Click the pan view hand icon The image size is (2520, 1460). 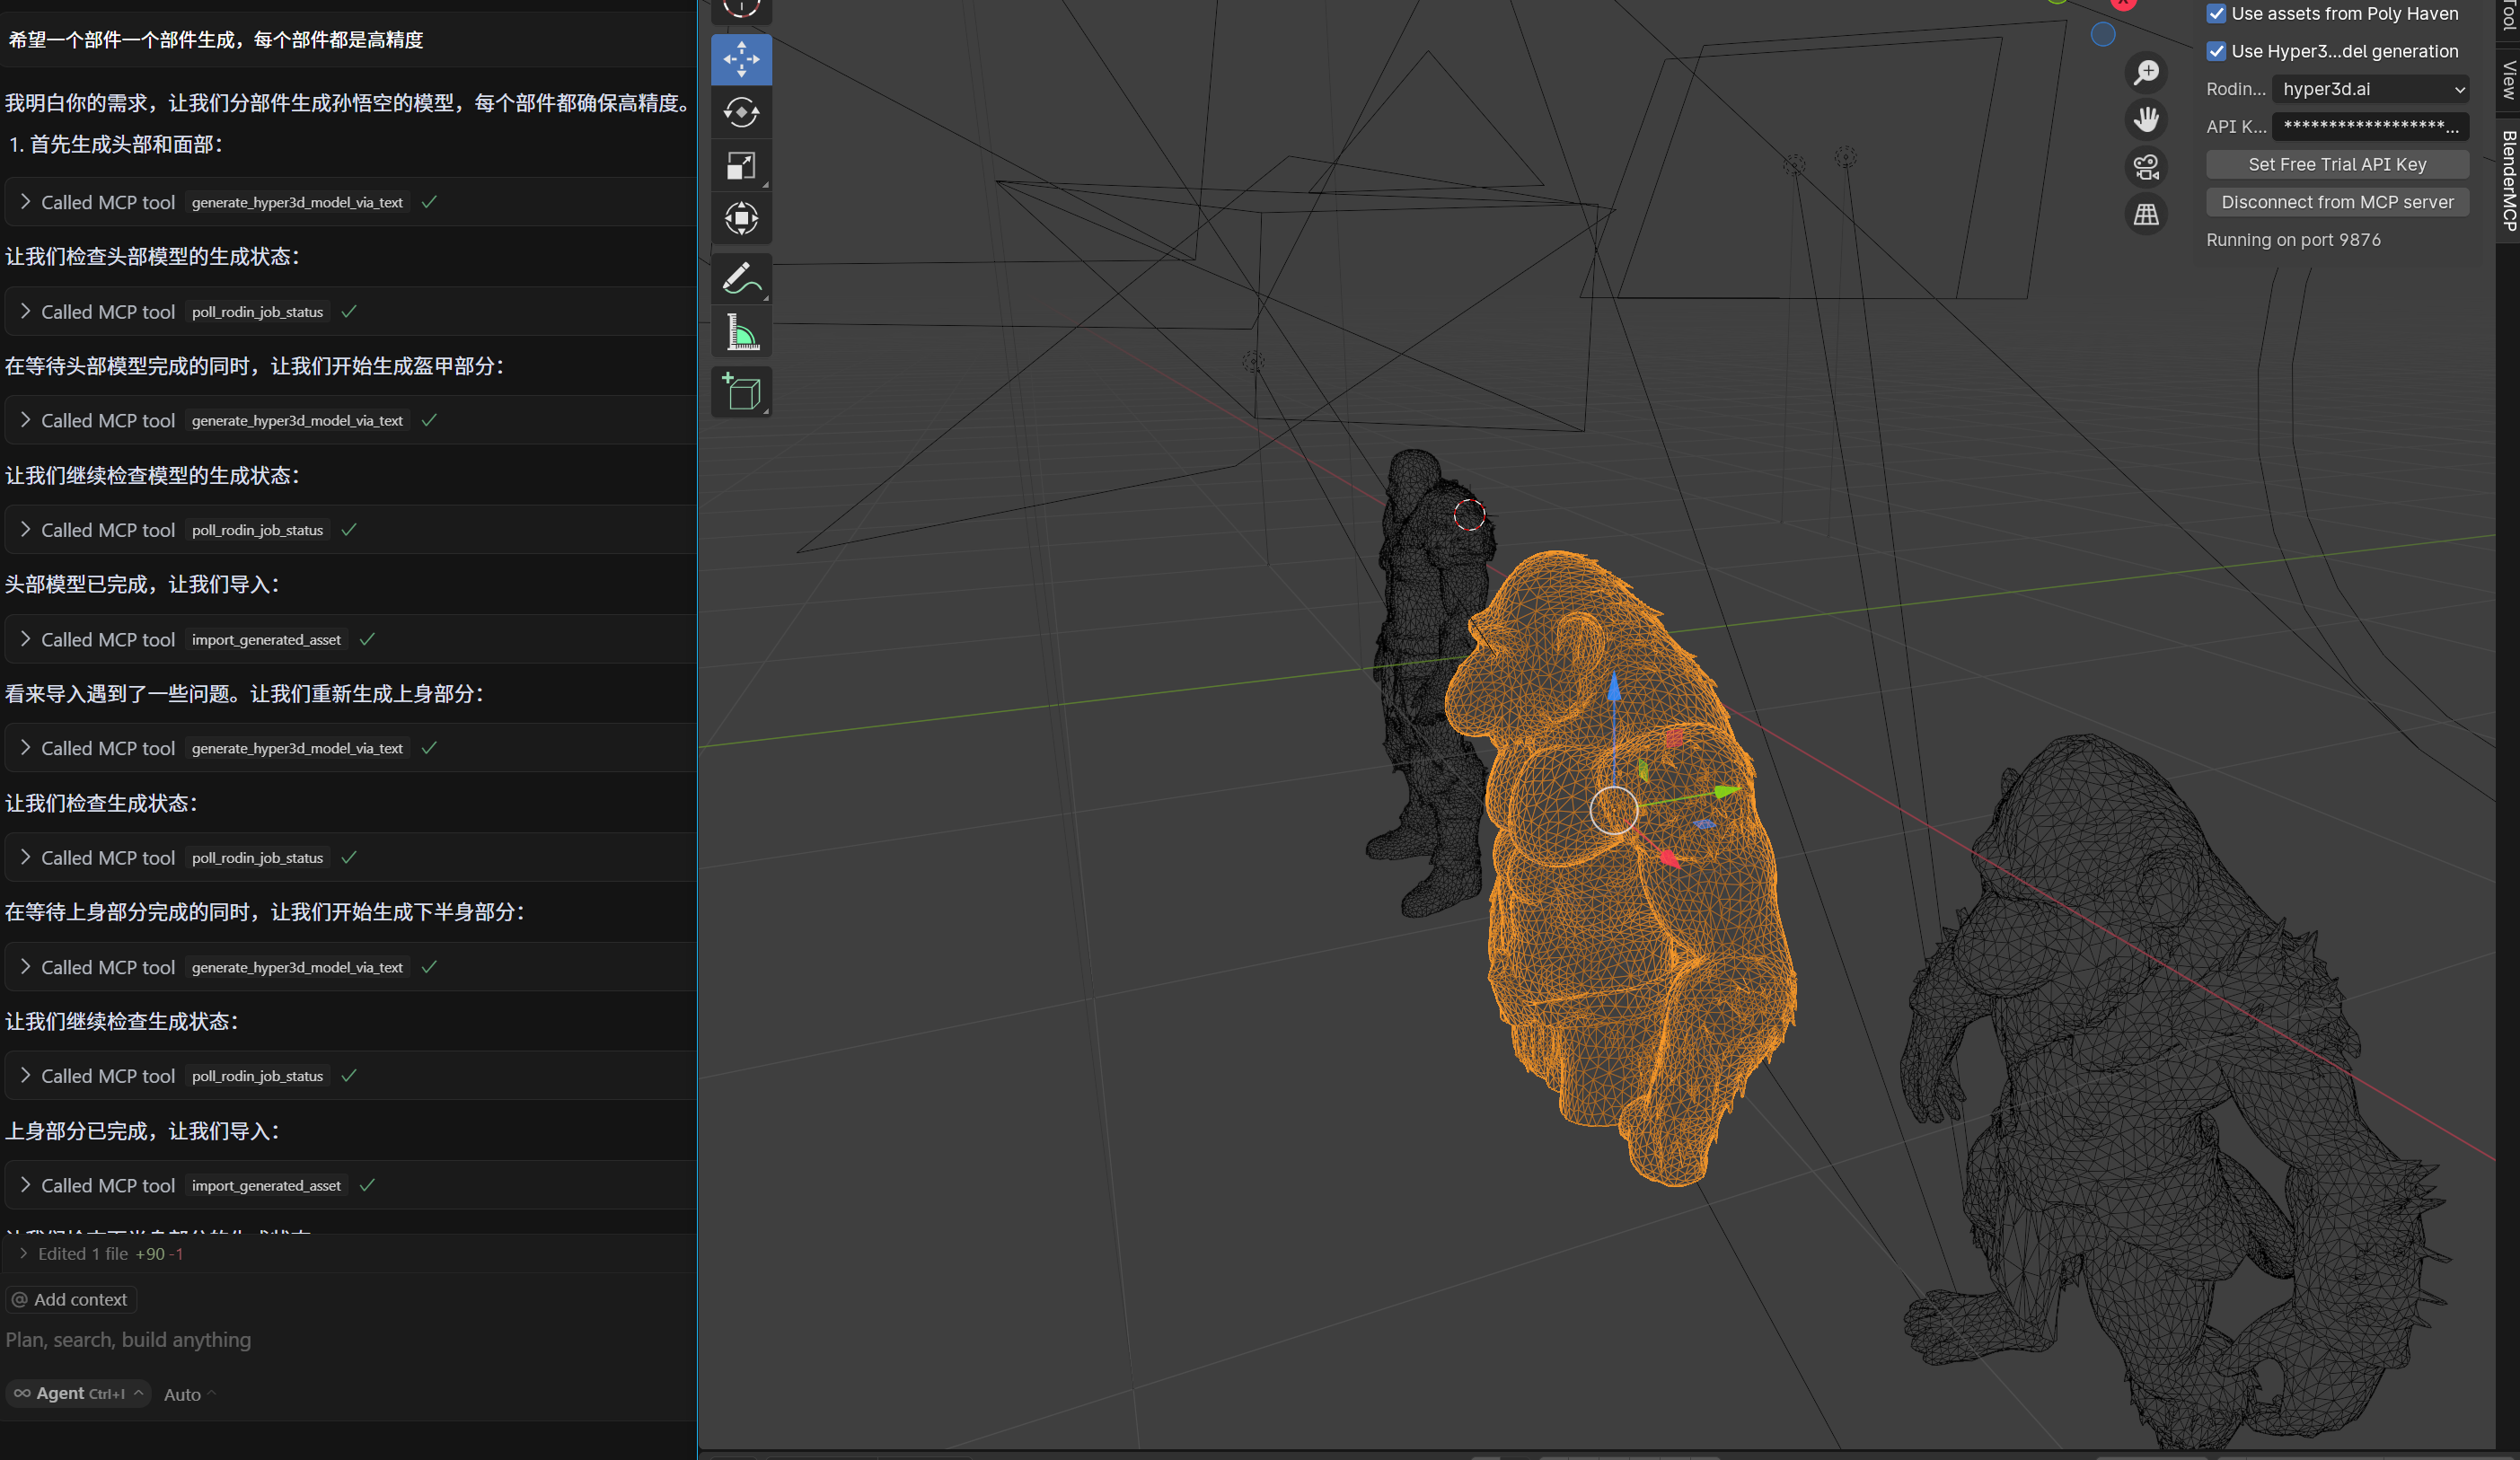[2146, 120]
